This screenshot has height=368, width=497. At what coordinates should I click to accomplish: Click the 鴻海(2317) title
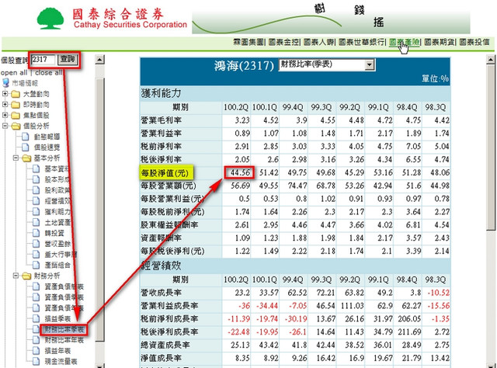coord(244,66)
